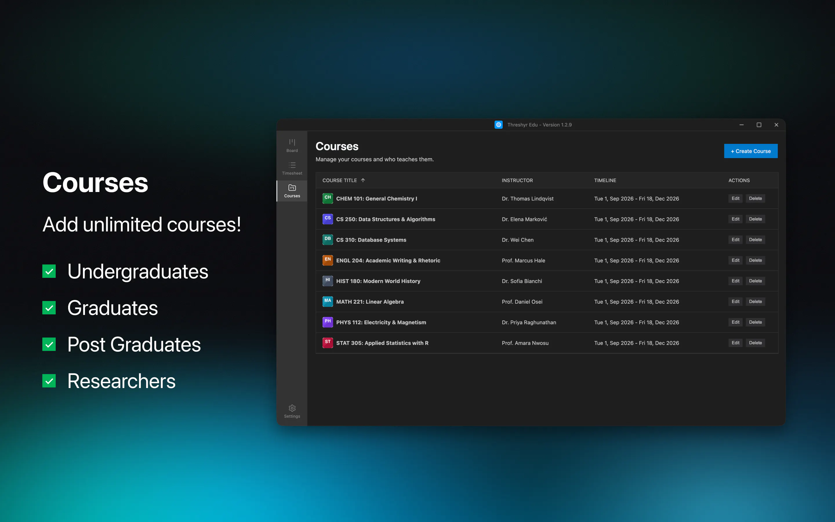This screenshot has width=835, height=522.
Task: Click the green checkbox beside Researchers
Action: click(x=49, y=381)
